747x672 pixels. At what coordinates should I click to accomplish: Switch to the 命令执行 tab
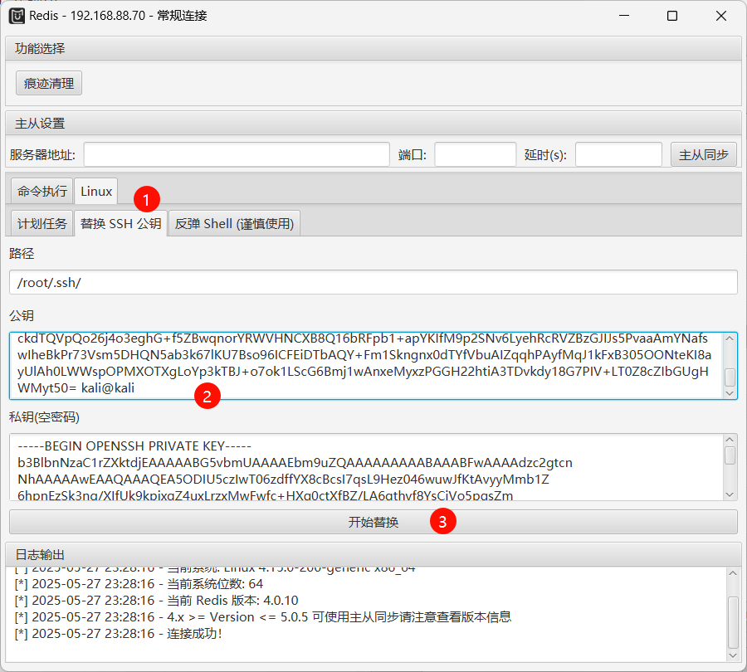pyautogui.click(x=42, y=191)
